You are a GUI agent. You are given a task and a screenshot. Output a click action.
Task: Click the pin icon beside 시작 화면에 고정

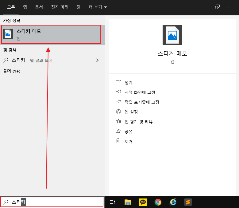point(118,92)
